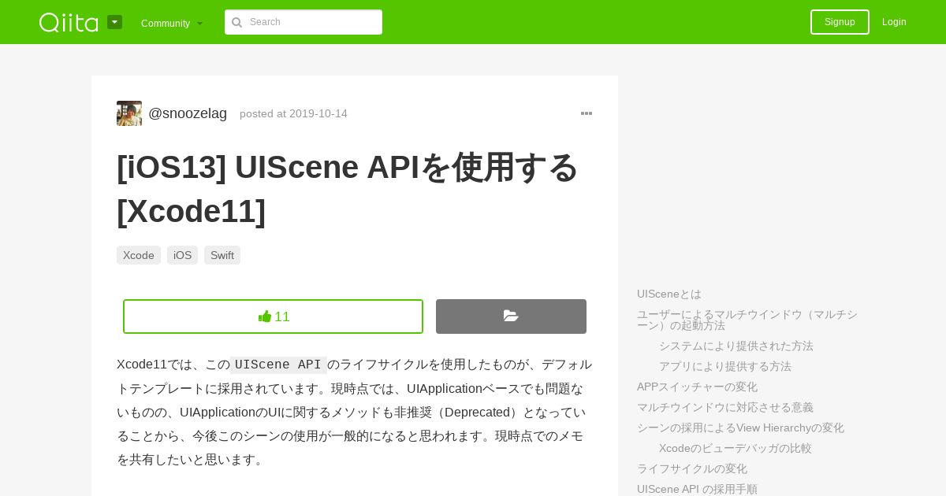The image size is (946, 496).
Task: Click the posted at 2019-10-14 date
Action: click(x=293, y=113)
